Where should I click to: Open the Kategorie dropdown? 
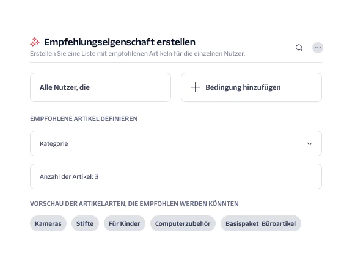(x=176, y=143)
